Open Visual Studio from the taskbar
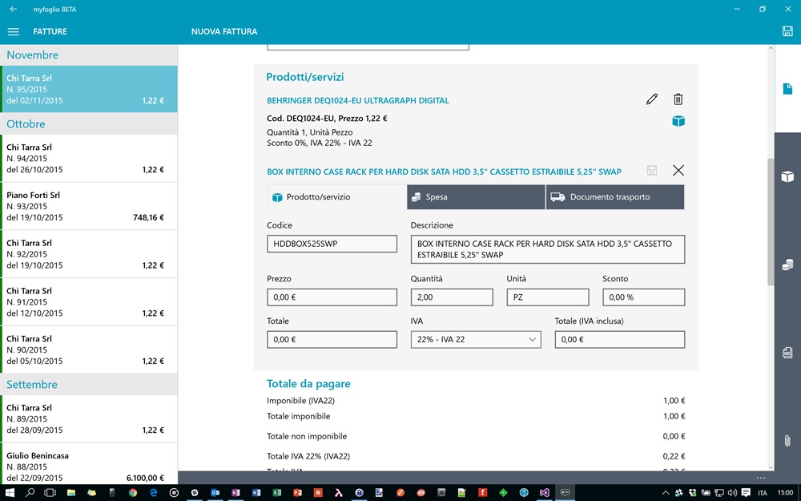Viewport: 801px width, 501px height. click(545, 493)
